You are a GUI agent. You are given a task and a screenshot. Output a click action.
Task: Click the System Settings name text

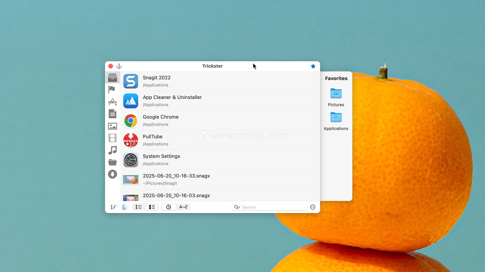161,156
